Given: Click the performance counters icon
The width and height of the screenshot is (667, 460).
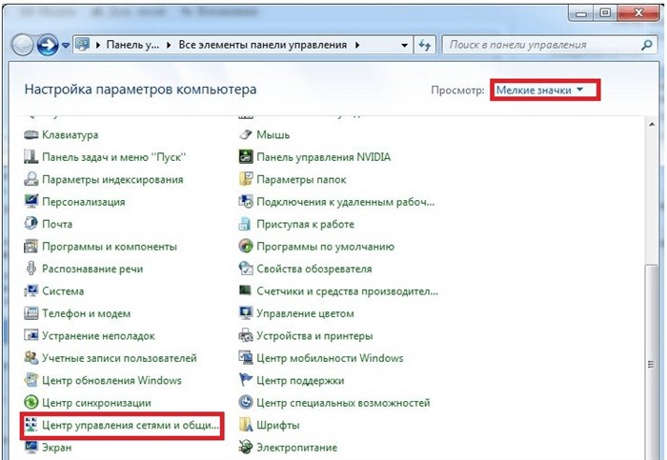Looking at the screenshot, I should pyautogui.click(x=246, y=290).
